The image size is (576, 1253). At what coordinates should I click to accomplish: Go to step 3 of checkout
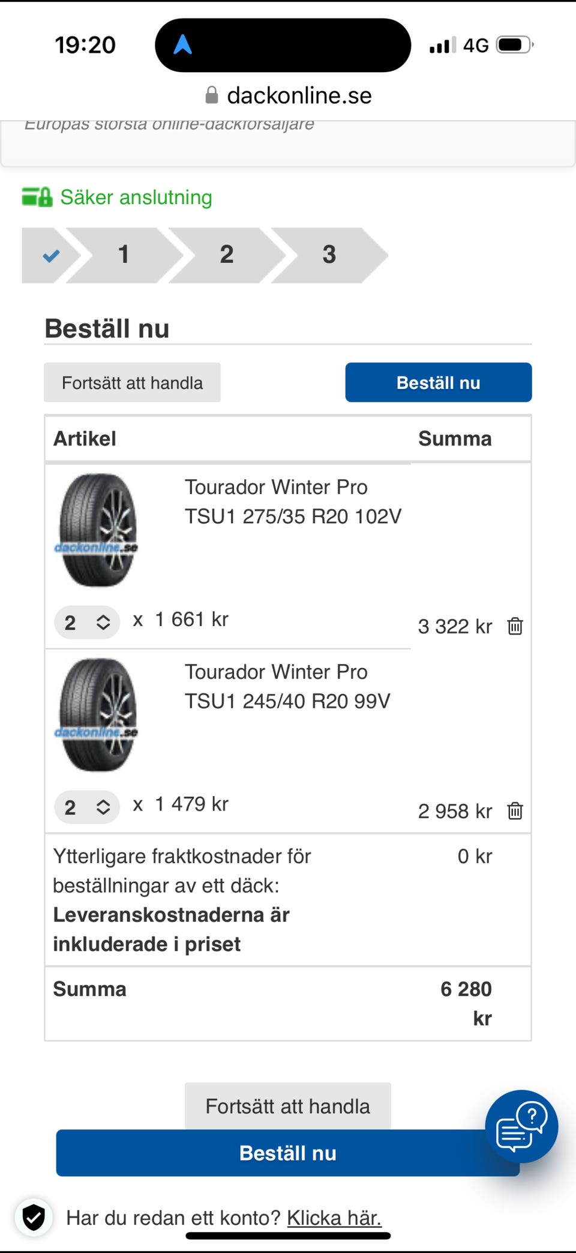pos(329,255)
